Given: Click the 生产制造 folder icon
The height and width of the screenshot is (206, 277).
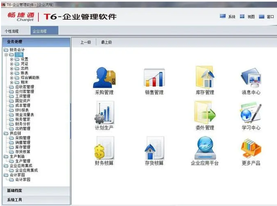Looking at the screenshot, I should pos(6,156).
